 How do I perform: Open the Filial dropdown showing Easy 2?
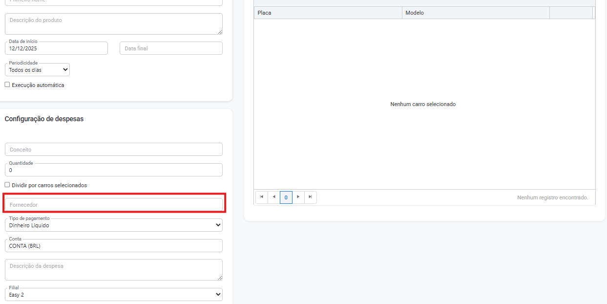pos(113,295)
